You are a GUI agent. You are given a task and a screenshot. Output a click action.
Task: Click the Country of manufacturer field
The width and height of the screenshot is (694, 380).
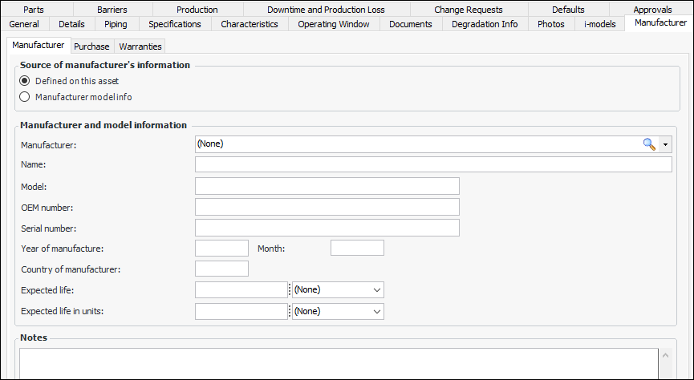click(221, 269)
